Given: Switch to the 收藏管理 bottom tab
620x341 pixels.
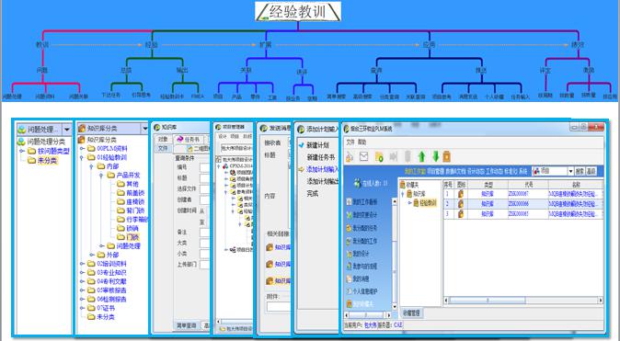Looking at the screenshot, I should pyautogui.click(x=411, y=313).
